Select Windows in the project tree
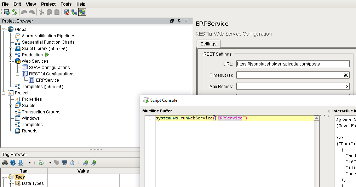The width and height of the screenshot is (356, 187). tap(31, 118)
